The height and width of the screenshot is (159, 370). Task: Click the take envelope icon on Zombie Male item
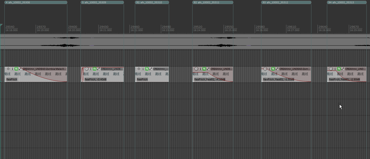click(20, 69)
